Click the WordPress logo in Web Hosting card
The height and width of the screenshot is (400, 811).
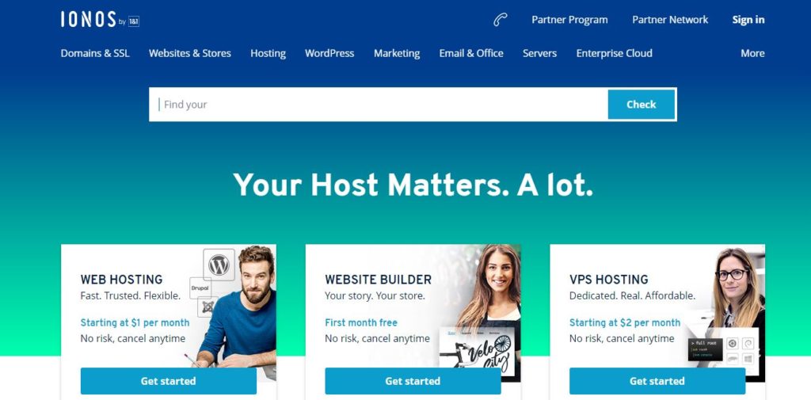click(x=219, y=265)
